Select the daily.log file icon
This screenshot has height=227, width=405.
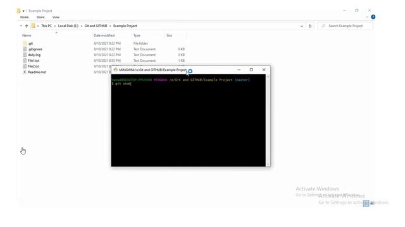pos(25,55)
